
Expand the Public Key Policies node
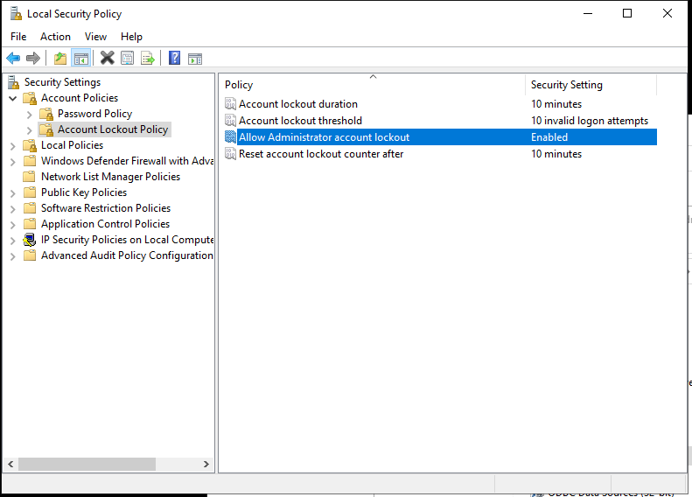coord(12,192)
